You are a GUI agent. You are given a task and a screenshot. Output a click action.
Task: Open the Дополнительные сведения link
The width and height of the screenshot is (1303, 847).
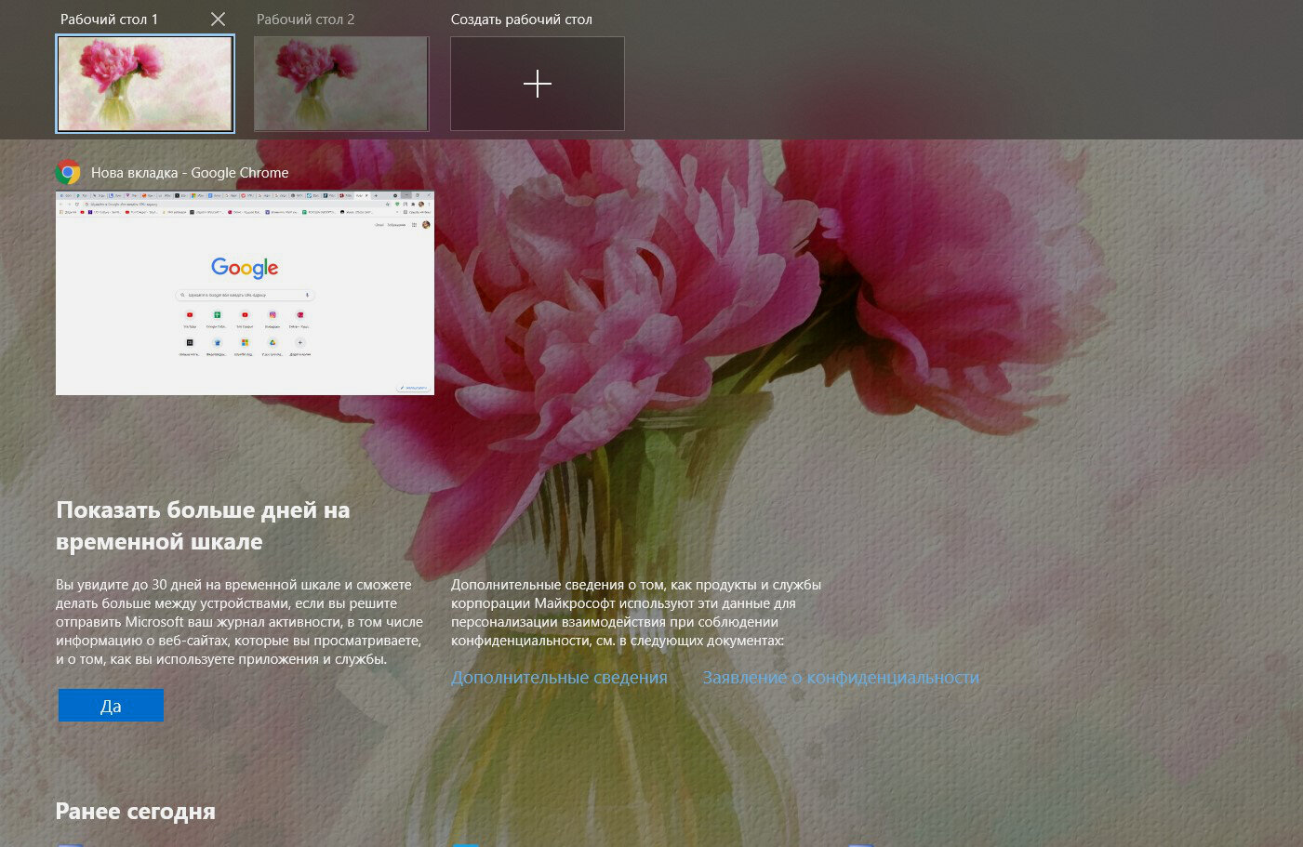point(559,678)
